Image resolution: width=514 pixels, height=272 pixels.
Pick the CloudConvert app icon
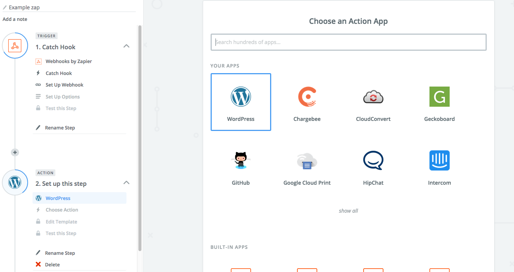click(373, 97)
